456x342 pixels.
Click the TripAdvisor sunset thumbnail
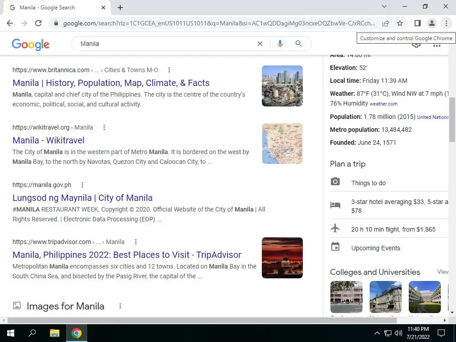[x=282, y=258]
